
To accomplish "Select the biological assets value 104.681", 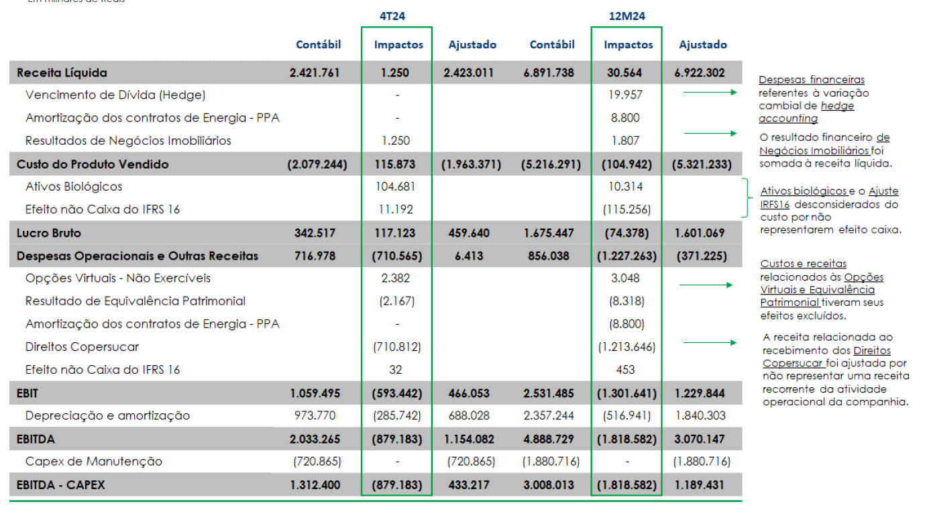I will 395,187.
